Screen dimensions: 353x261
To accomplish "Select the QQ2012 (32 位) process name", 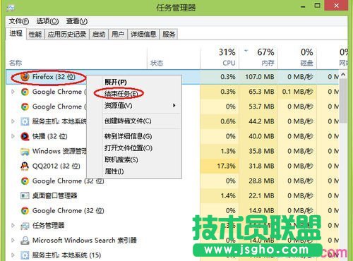I will coord(56,166).
